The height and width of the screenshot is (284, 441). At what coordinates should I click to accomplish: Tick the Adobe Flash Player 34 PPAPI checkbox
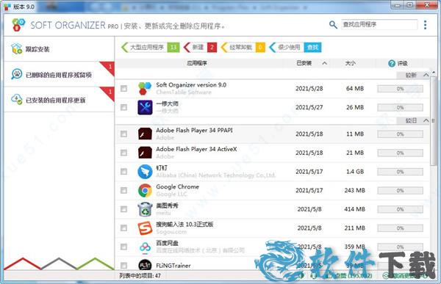tap(123, 134)
